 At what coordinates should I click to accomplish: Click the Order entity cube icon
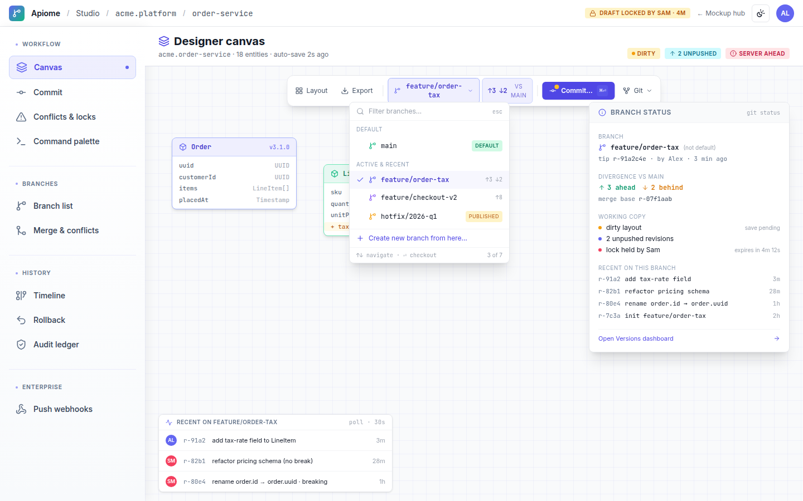click(x=183, y=147)
